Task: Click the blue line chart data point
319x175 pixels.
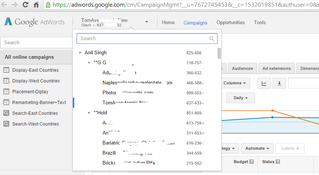Action: pos(273,117)
